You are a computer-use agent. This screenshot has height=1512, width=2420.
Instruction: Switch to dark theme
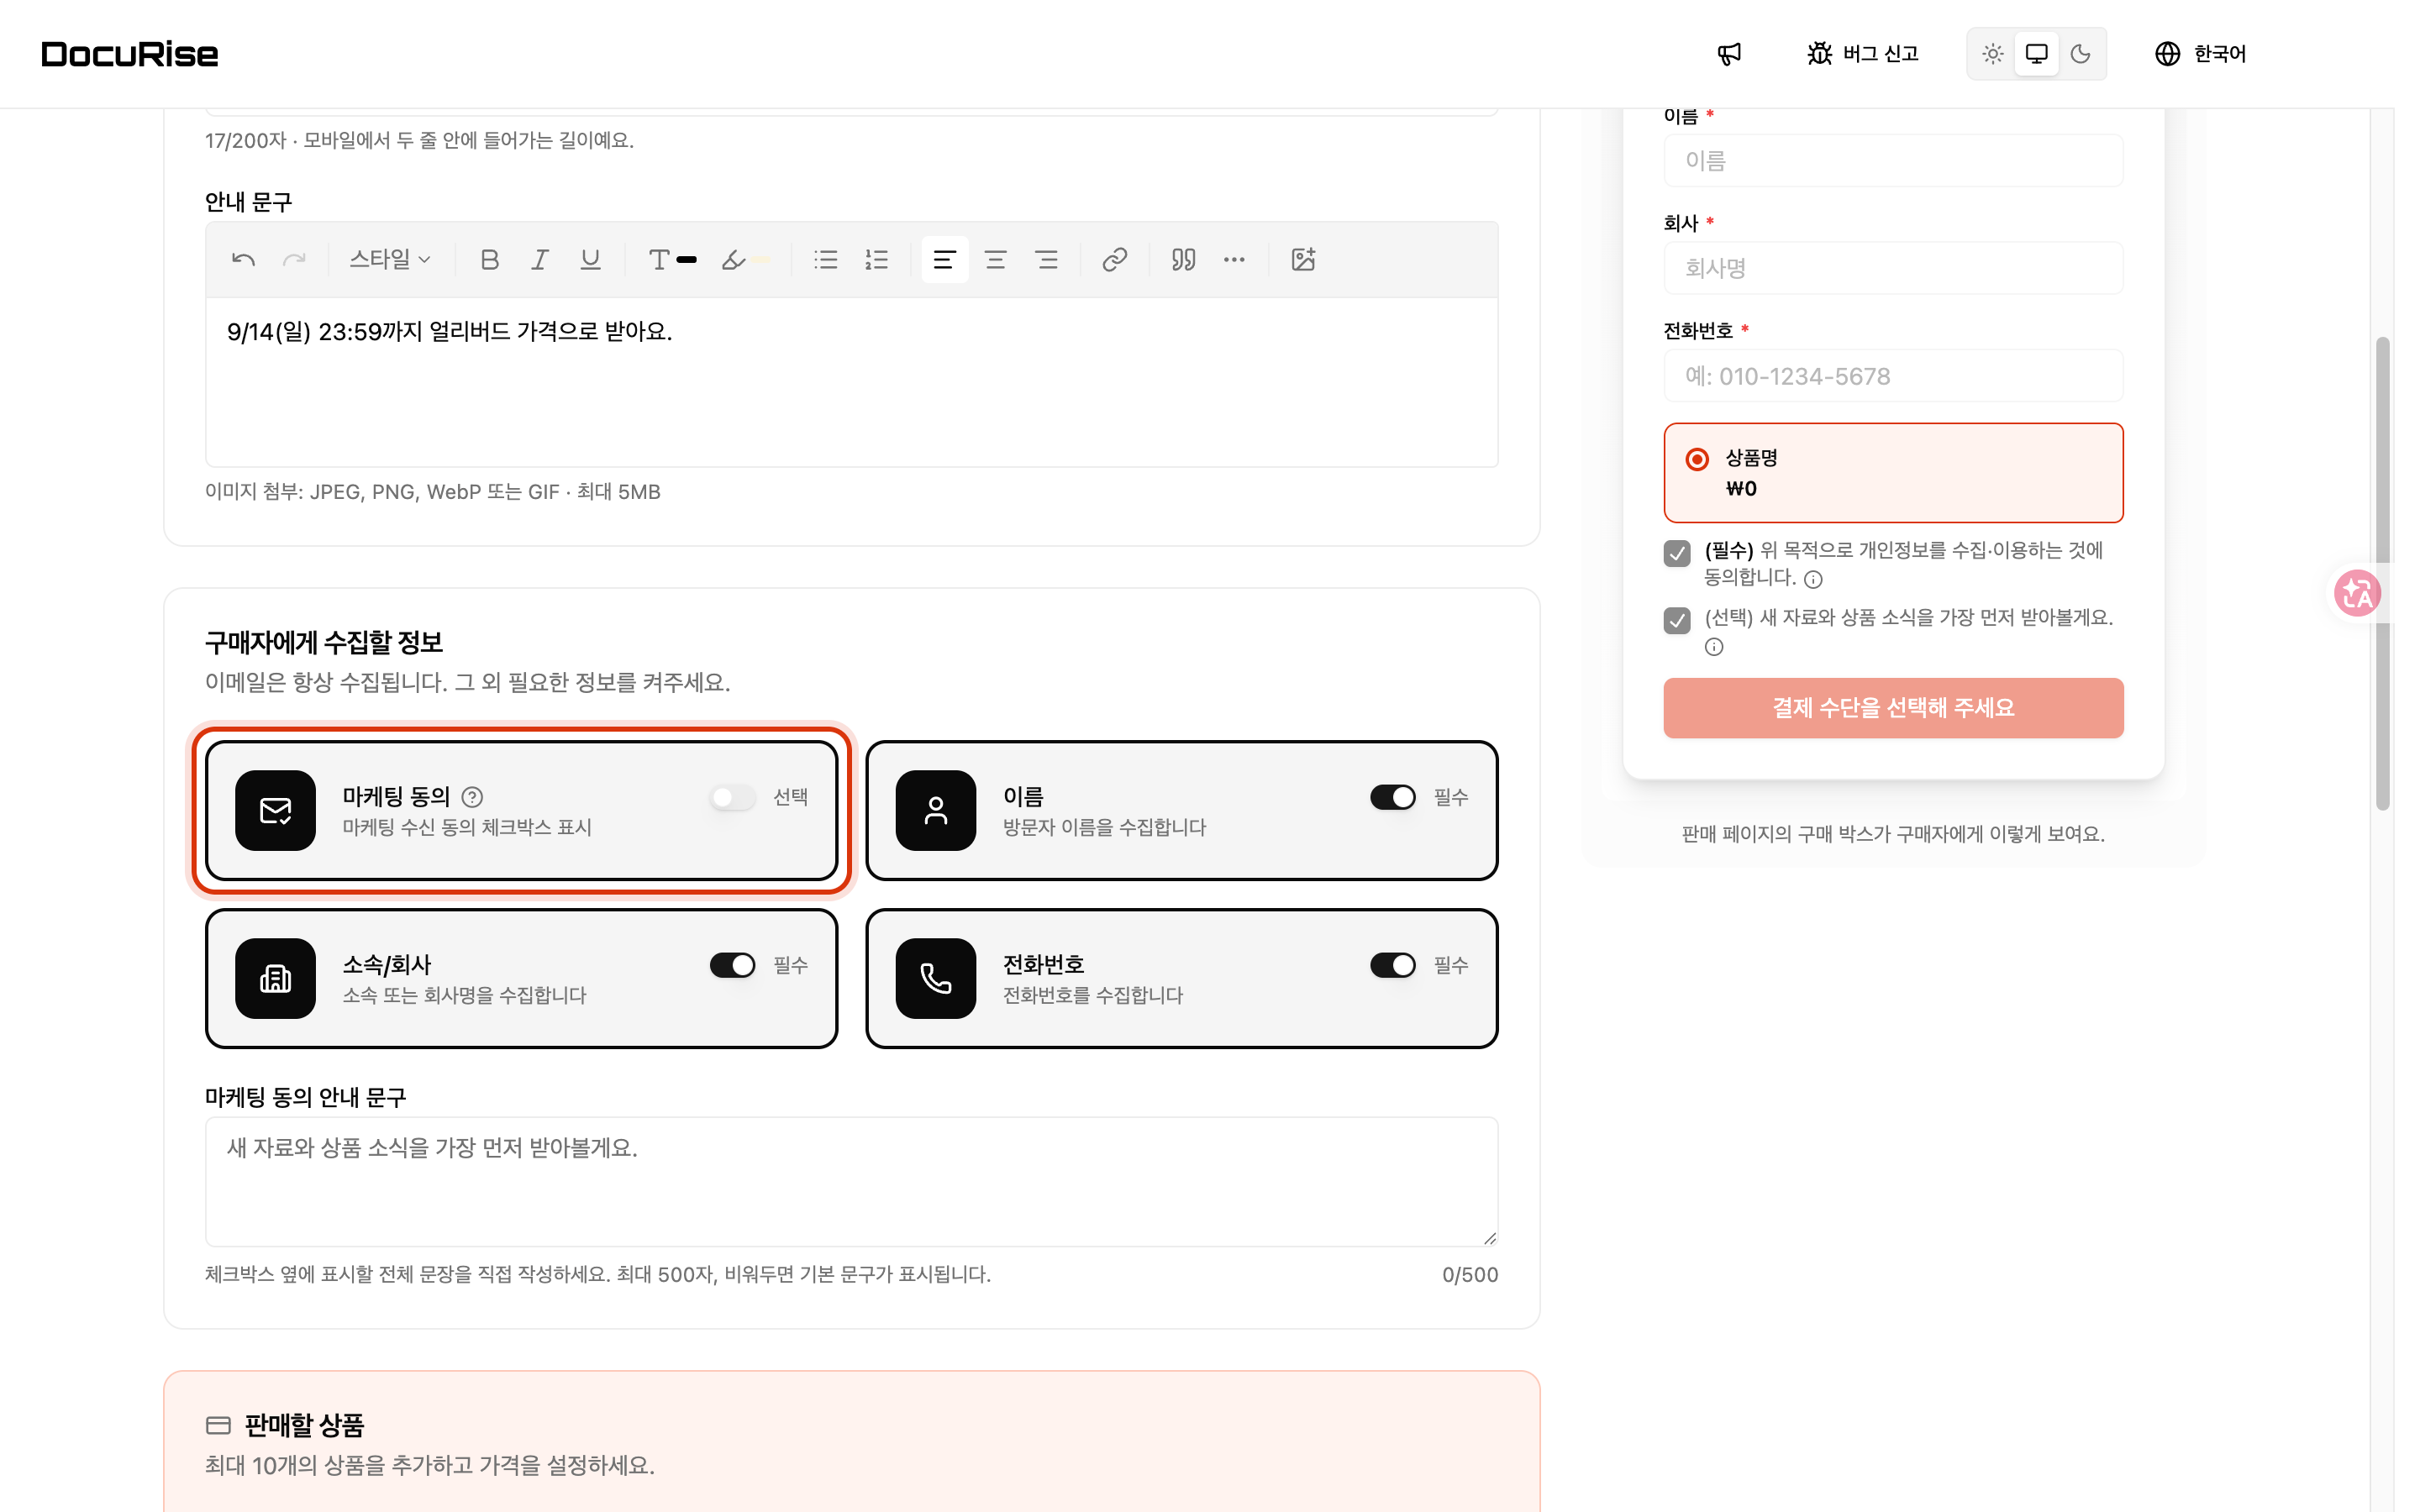click(2080, 54)
